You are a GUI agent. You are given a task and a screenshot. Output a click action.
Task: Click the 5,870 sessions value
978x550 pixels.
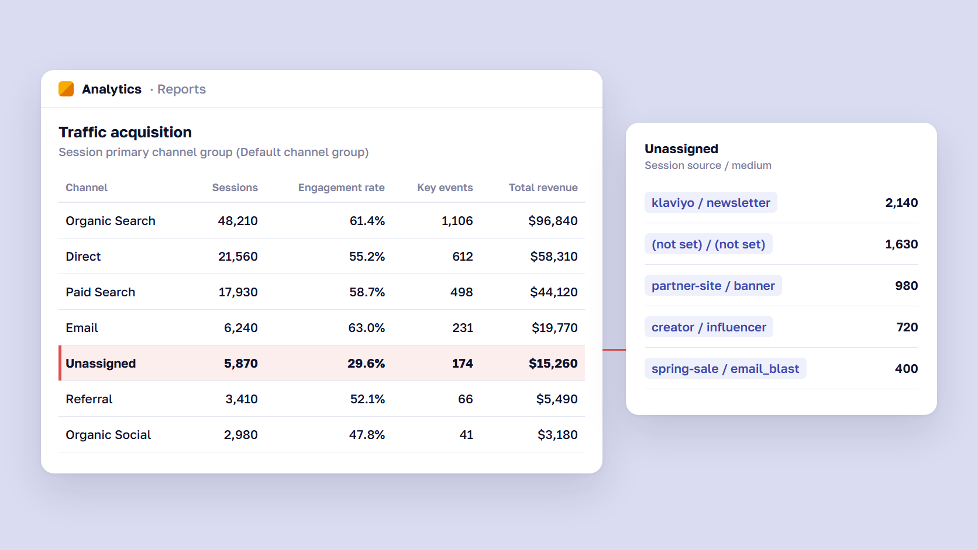[240, 364]
